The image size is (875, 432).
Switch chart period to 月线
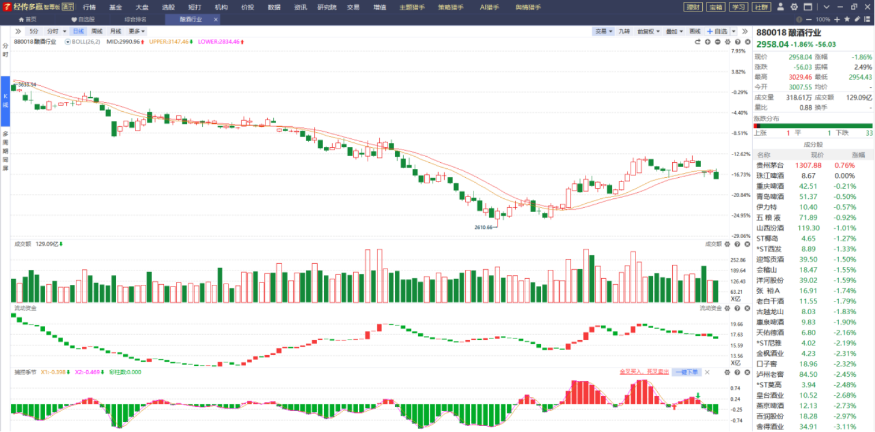coord(116,31)
